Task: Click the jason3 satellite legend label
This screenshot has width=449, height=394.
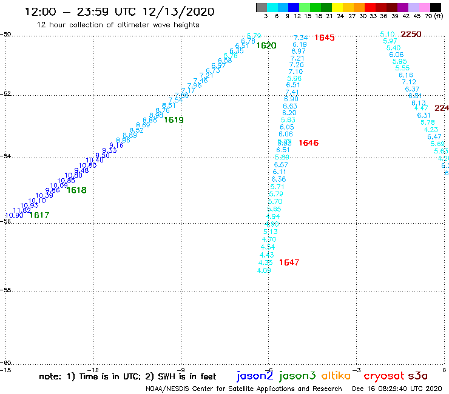Action: coord(297,376)
